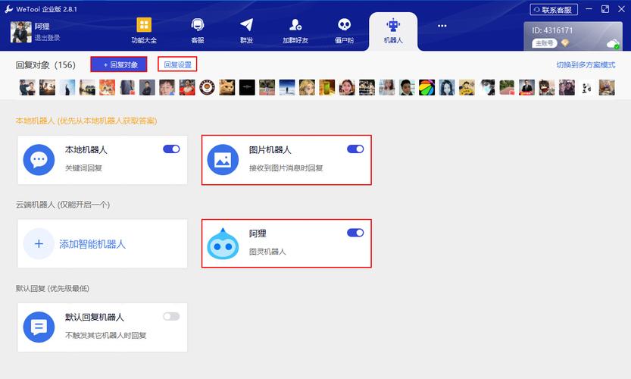This screenshot has width=631, height=379.
Task: Click the 本地机器人 chat bubble icon
Action: 39,160
